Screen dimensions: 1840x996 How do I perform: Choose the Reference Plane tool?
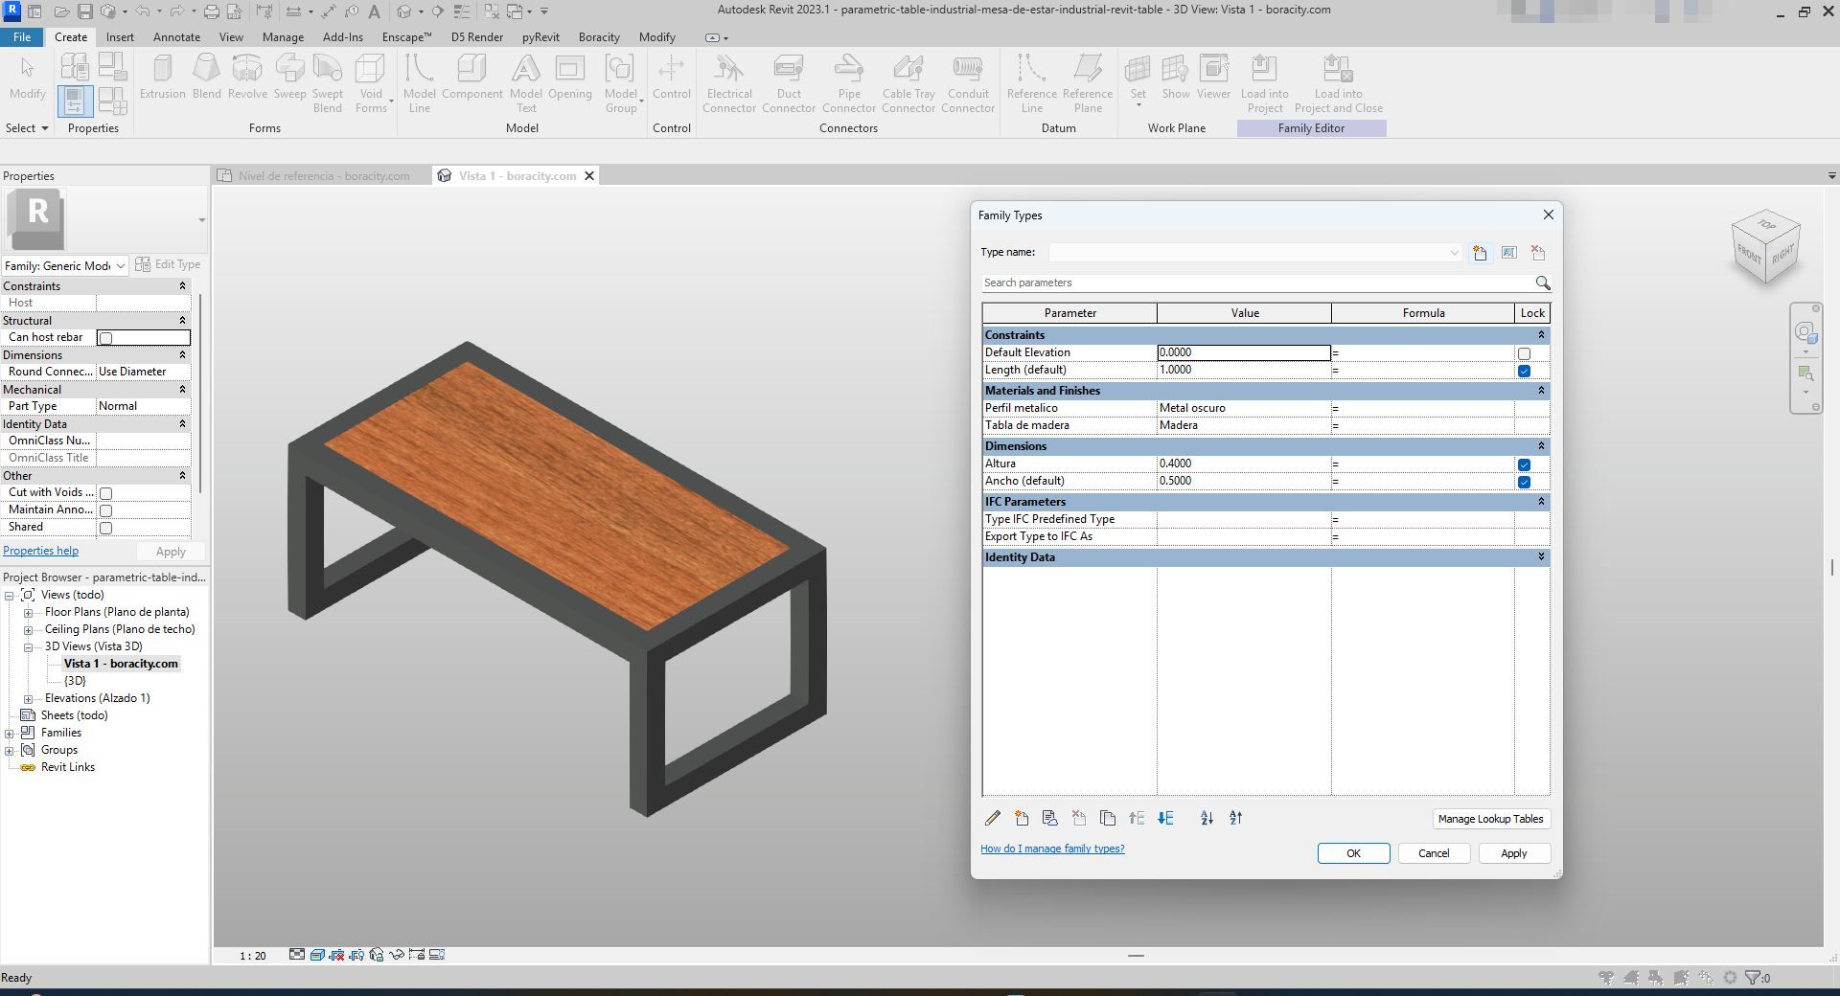[1088, 83]
